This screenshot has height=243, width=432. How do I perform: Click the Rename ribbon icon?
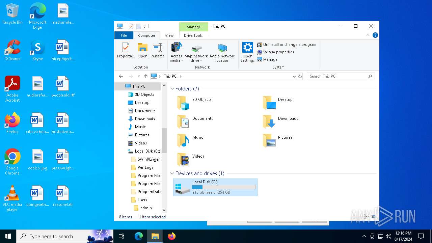click(x=157, y=51)
